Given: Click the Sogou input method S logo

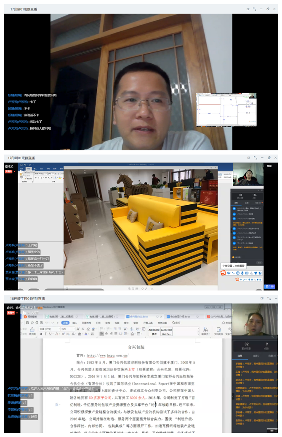Looking at the screenshot, I should tap(223, 273).
